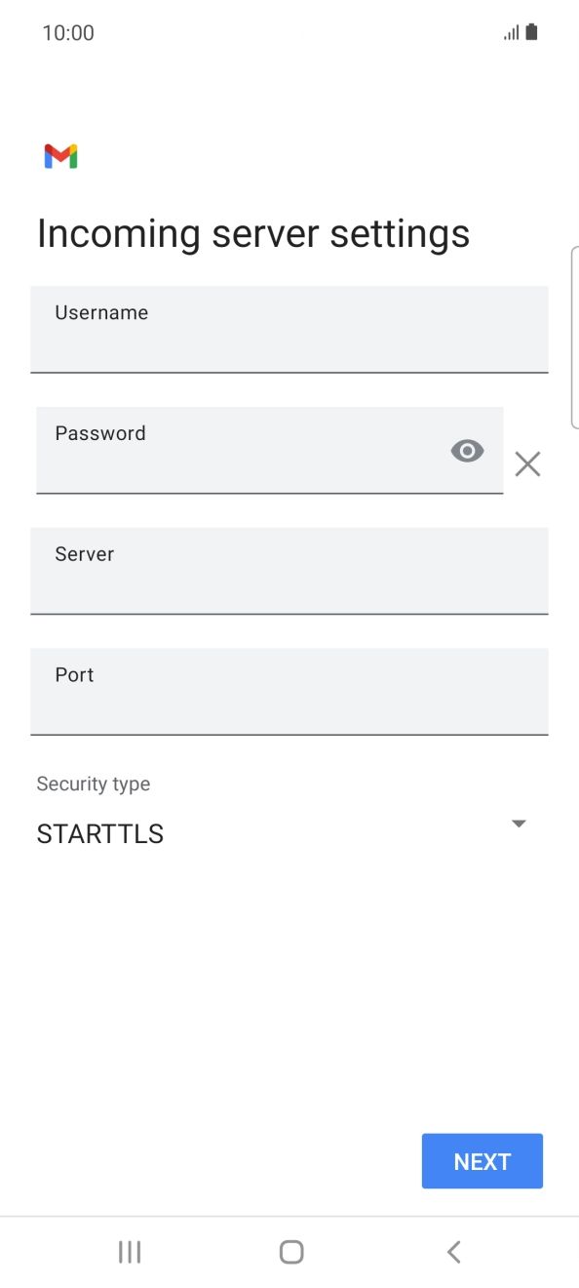This screenshot has width=579, height=1288.
Task: Tap the Recents button in navigation bar
Action: coord(129,1251)
